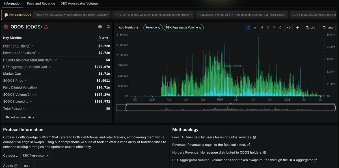The height and width of the screenshot is (168, 339).
Task: Click the Holders Revenue methodology text link
Action: (217, 152)
